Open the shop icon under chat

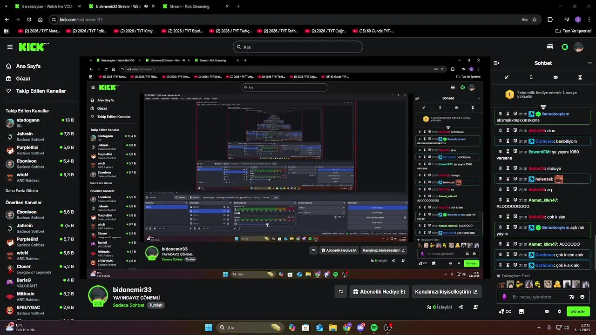click(521, 311)
